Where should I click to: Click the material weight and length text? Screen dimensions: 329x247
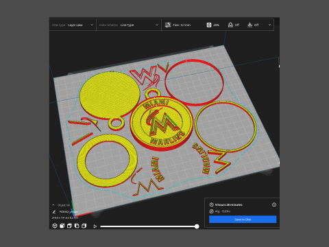tap(223, 211)
